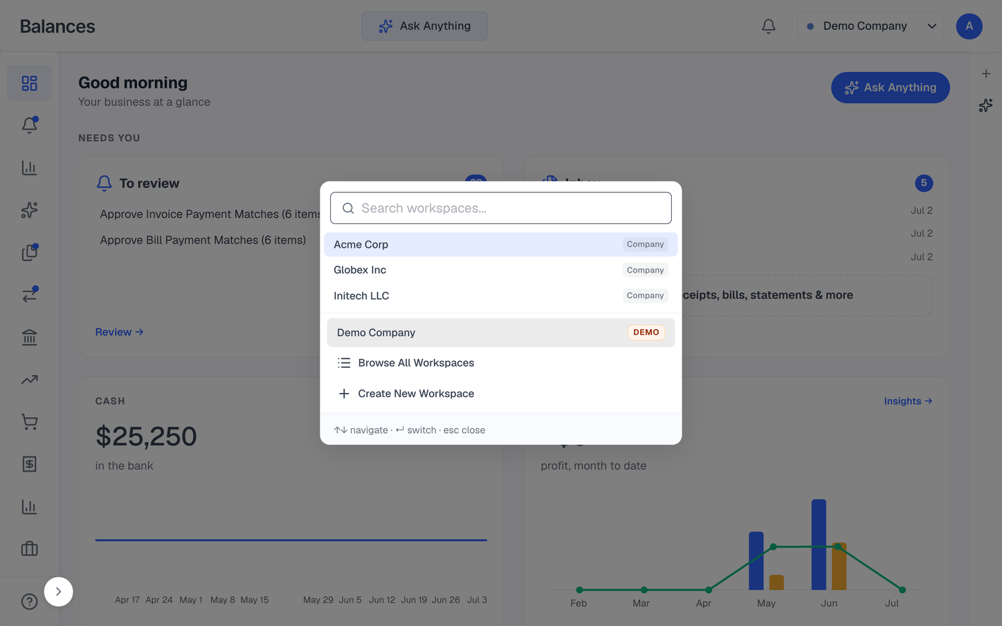Choose Browse All Workspaces
Image resolution: width=1002 pixels, height=626 pixels.
coord(501,363)
